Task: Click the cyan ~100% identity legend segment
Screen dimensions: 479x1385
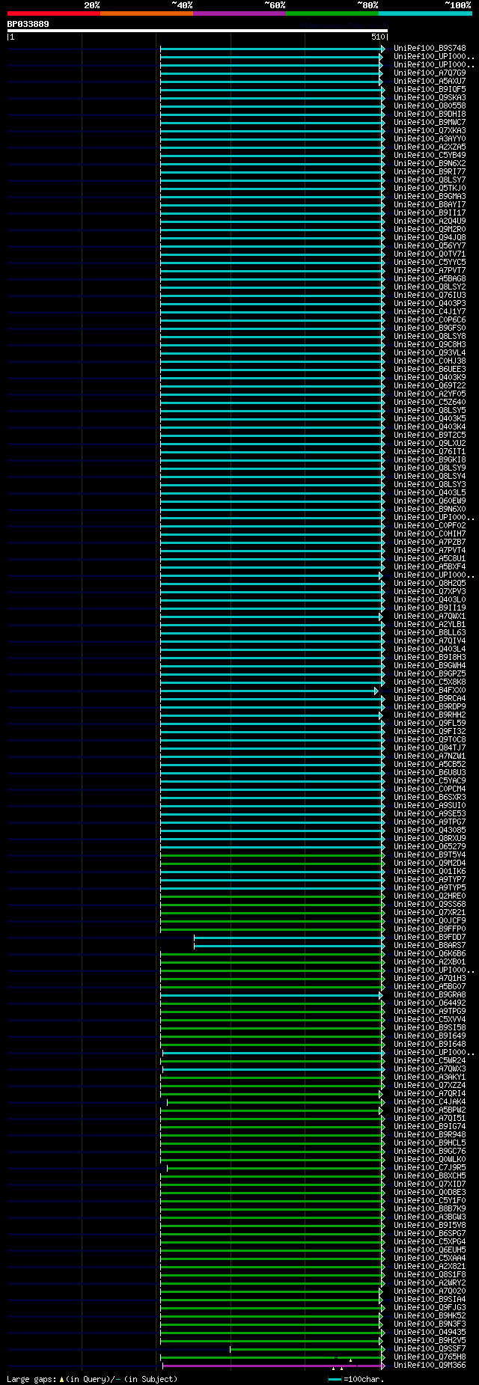Action: click(425, 13)
